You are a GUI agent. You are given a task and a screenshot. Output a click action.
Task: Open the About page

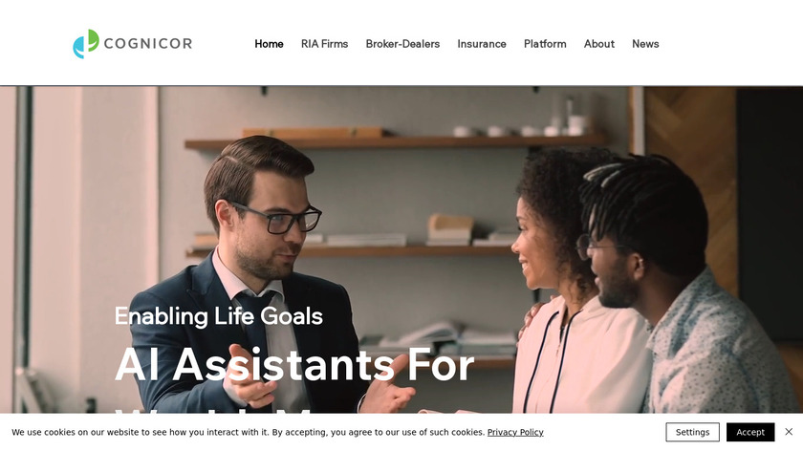[x=599, y=44]
